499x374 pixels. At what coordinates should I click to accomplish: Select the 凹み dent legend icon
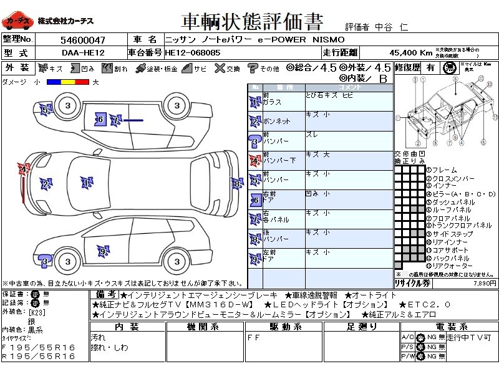(75, 68)
